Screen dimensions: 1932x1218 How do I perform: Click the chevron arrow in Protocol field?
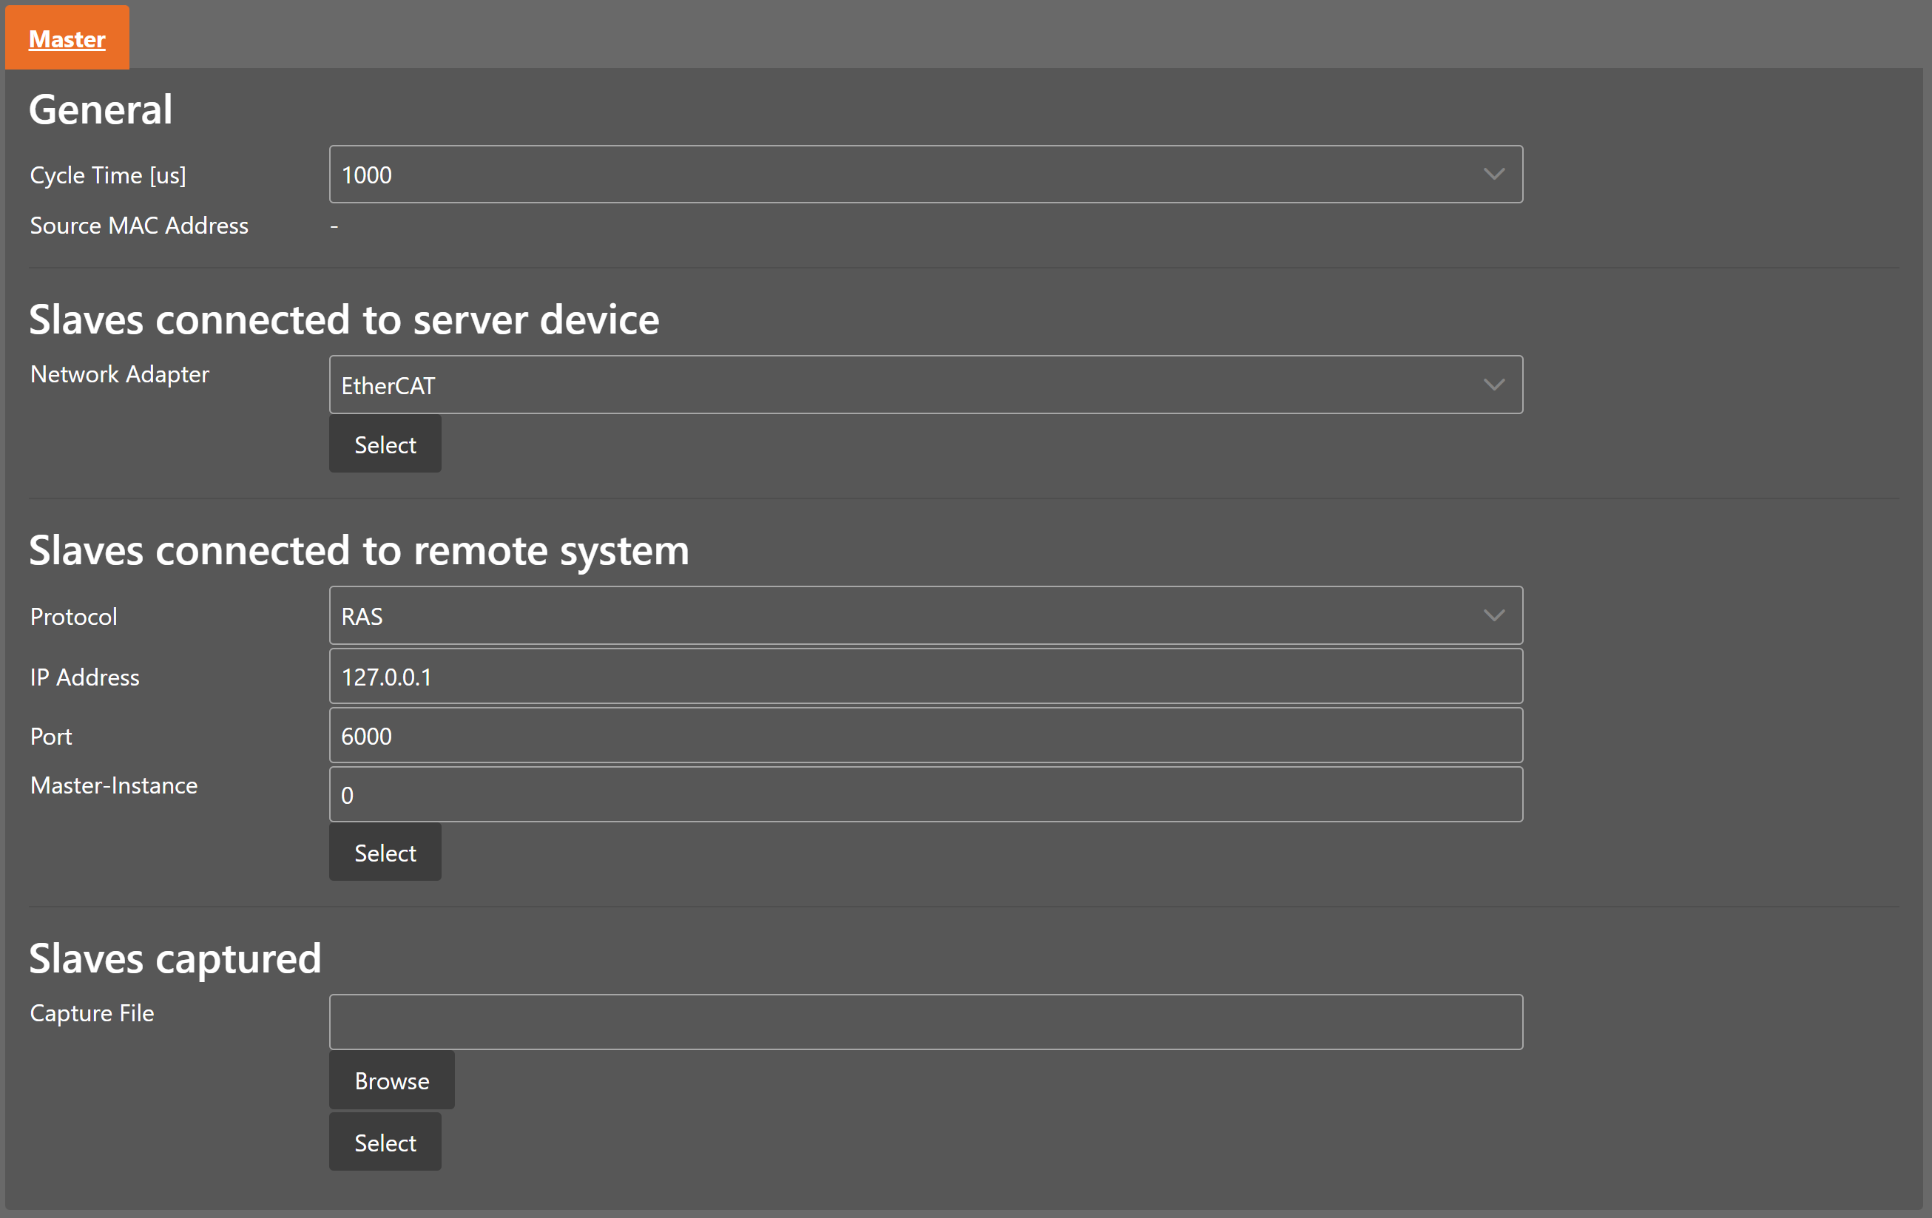[x=1493, y=615]
